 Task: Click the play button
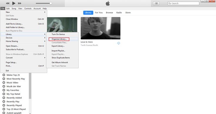(x=14, y=3)
